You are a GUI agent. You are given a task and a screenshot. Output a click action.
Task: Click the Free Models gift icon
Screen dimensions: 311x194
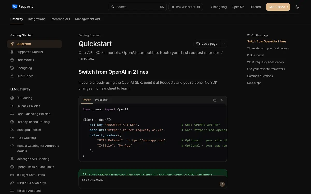coord(12,60)
